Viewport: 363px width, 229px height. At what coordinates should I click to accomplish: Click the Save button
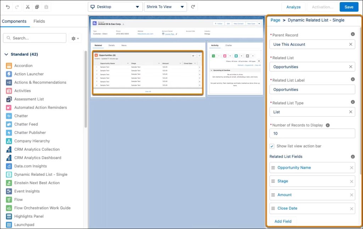(348, 7)
